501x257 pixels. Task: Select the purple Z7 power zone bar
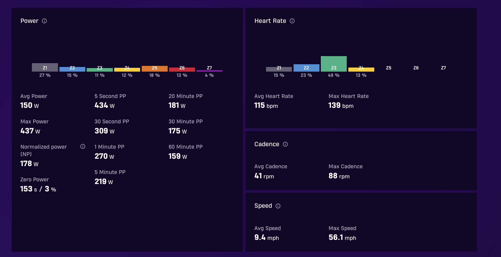click(209, 71)
